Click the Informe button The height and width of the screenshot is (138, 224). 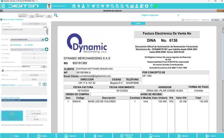183,136
